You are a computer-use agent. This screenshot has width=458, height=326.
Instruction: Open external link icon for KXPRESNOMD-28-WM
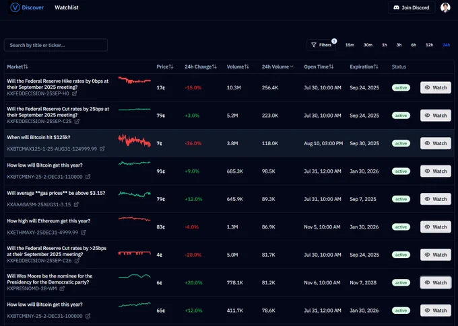(x=62, y=288)
